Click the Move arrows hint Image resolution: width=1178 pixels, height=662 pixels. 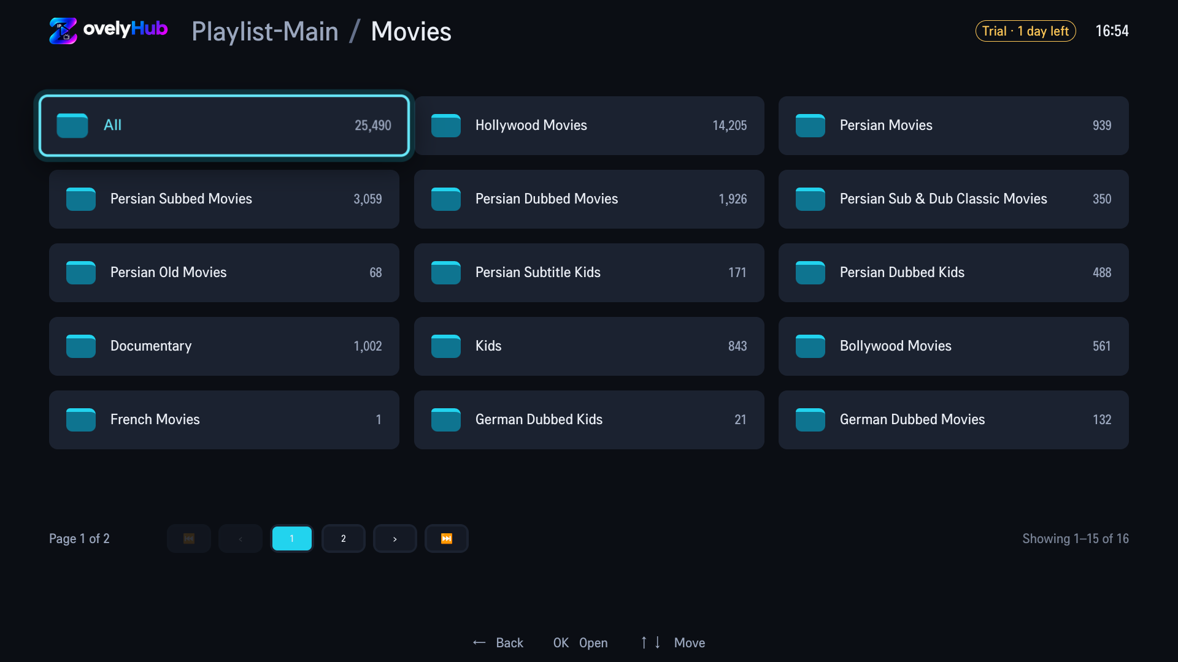coord(672,643)
